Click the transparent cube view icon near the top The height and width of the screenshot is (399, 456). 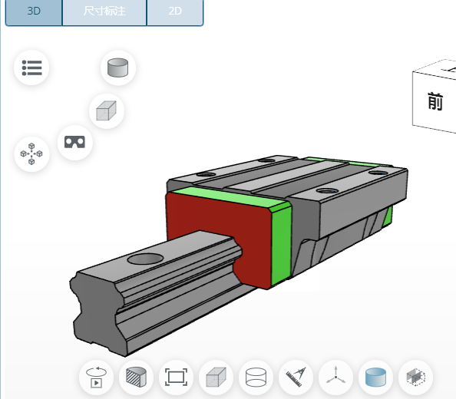[x=107, y=110]
